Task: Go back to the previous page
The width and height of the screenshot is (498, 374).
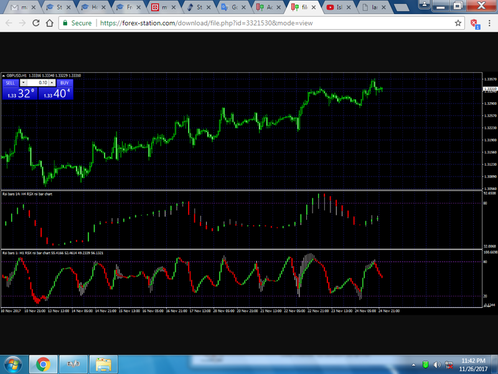Action: (x=9, y=23)
